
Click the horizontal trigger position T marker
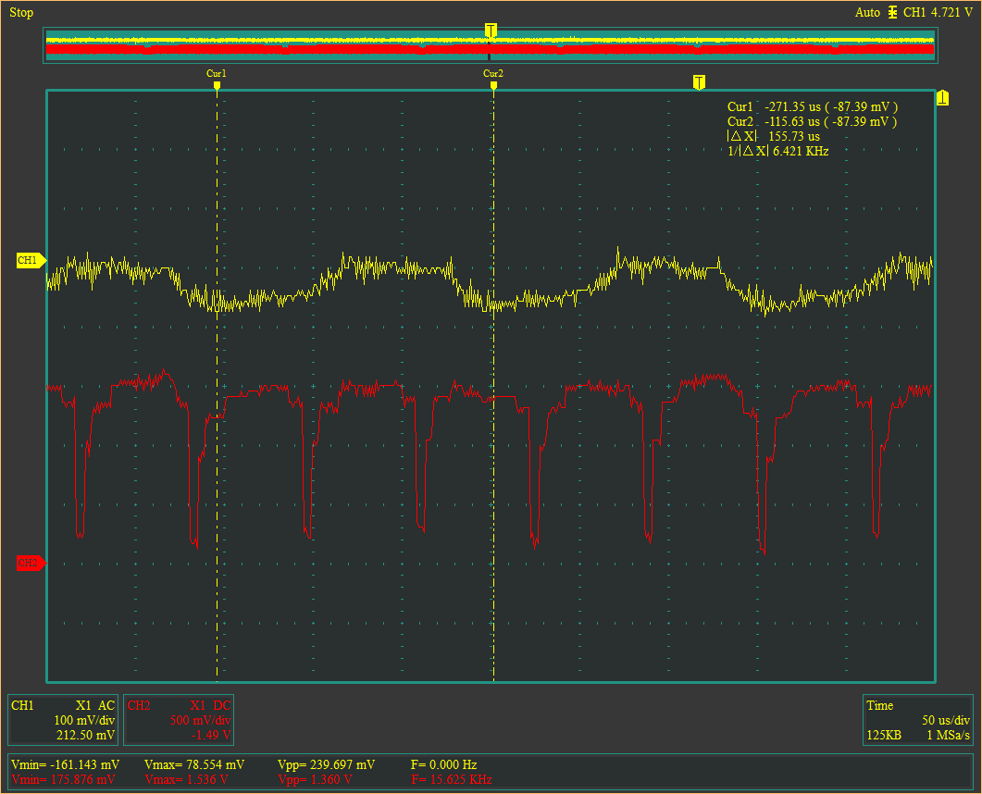click(x=700, y=82)
